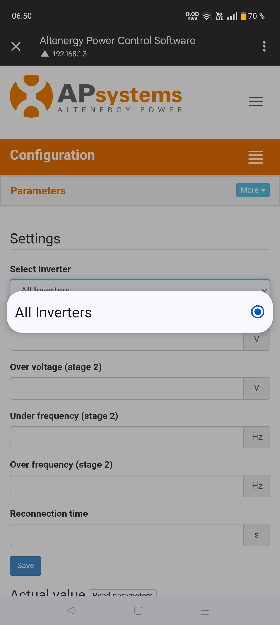
Task: Click the Save button
Action: 25,566
